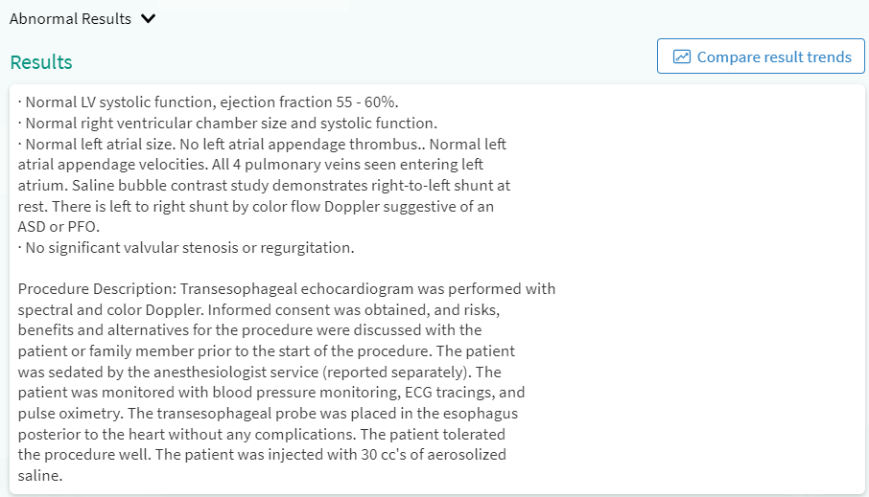Click the ASD or PFO text
Screen dimensions: 869x497
point(59,227)
